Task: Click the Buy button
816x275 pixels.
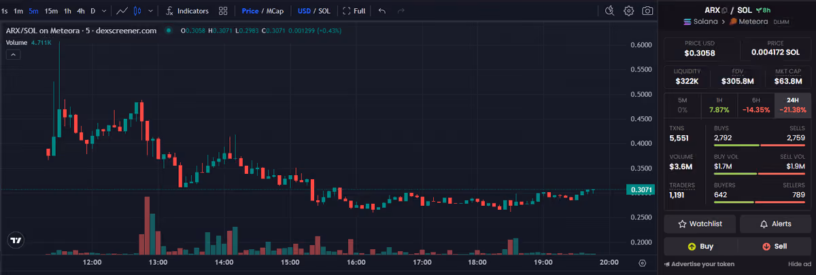Action: pos(700,246)
